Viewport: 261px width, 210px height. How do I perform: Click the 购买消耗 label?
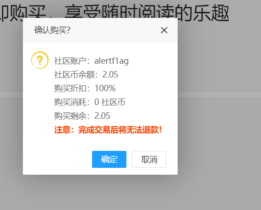(70, 102)
